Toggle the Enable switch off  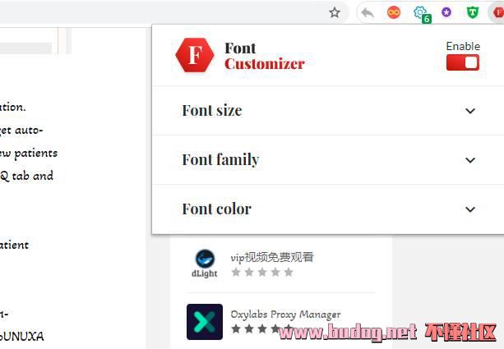[x=463, y=62]
